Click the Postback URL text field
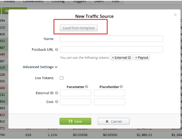The image size is (182, 139). coord(111,49)
